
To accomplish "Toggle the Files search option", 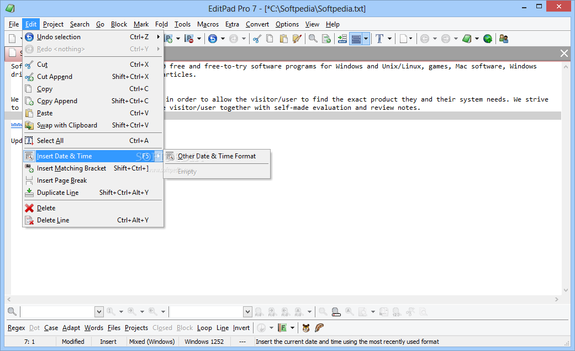I will tap(114, 328).
